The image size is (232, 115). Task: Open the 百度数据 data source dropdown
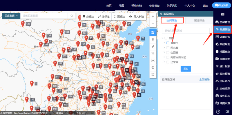[x=11, y=16]
